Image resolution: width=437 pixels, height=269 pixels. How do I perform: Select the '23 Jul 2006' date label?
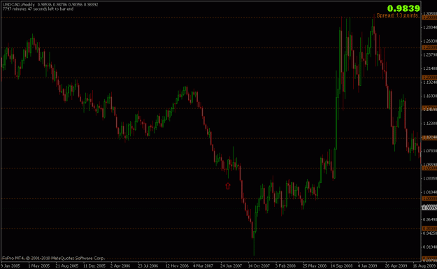[x=148, y=266]
